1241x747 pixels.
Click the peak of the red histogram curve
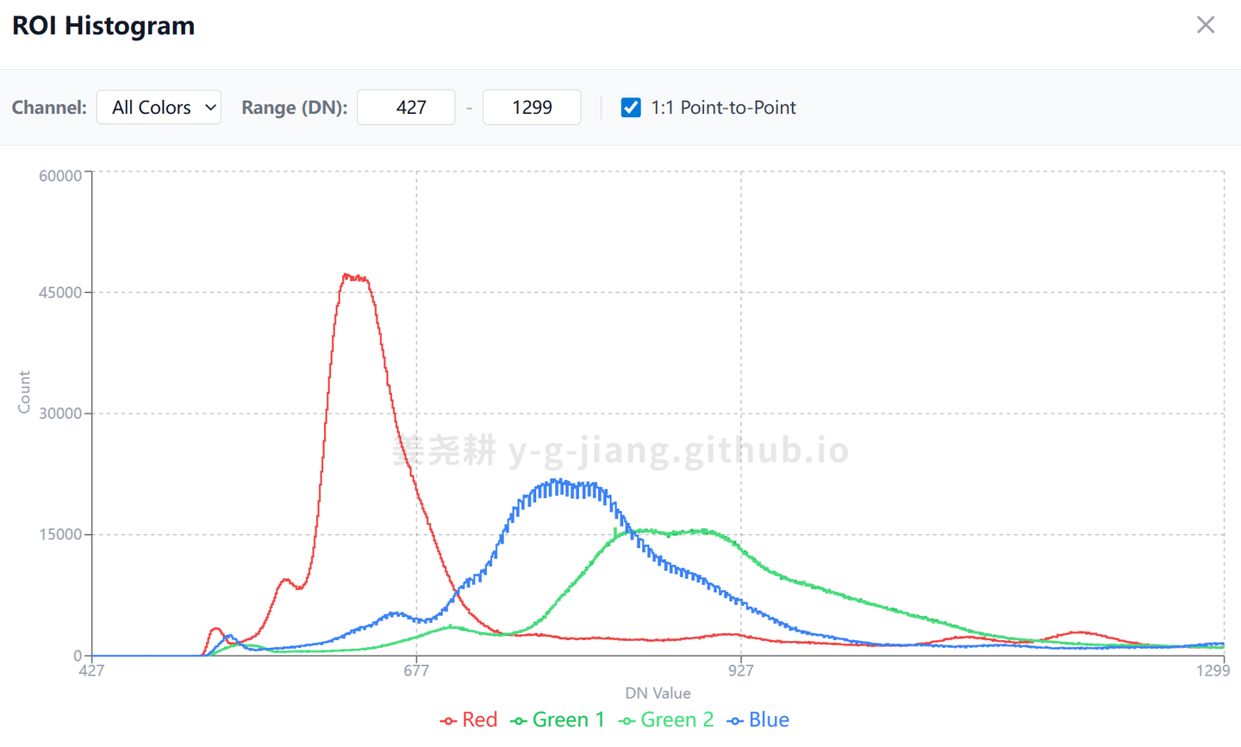point(347,276)
